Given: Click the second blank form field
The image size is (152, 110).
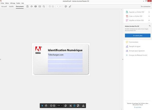Looking at the screenshot, I should 65,62.
